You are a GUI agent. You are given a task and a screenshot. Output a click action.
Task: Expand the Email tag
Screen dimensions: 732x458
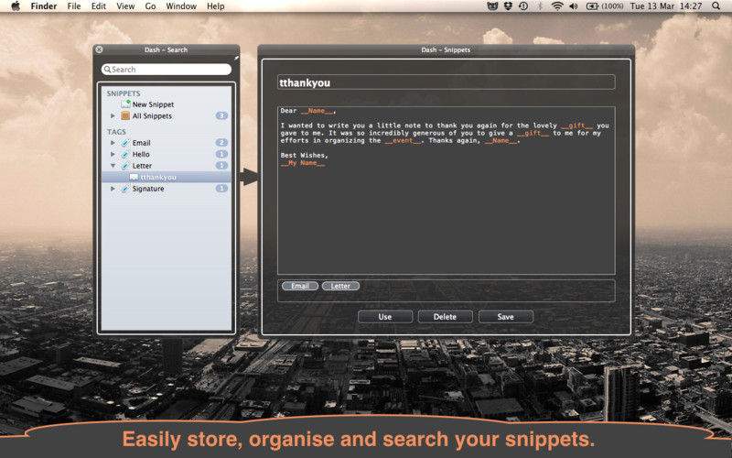113,143
